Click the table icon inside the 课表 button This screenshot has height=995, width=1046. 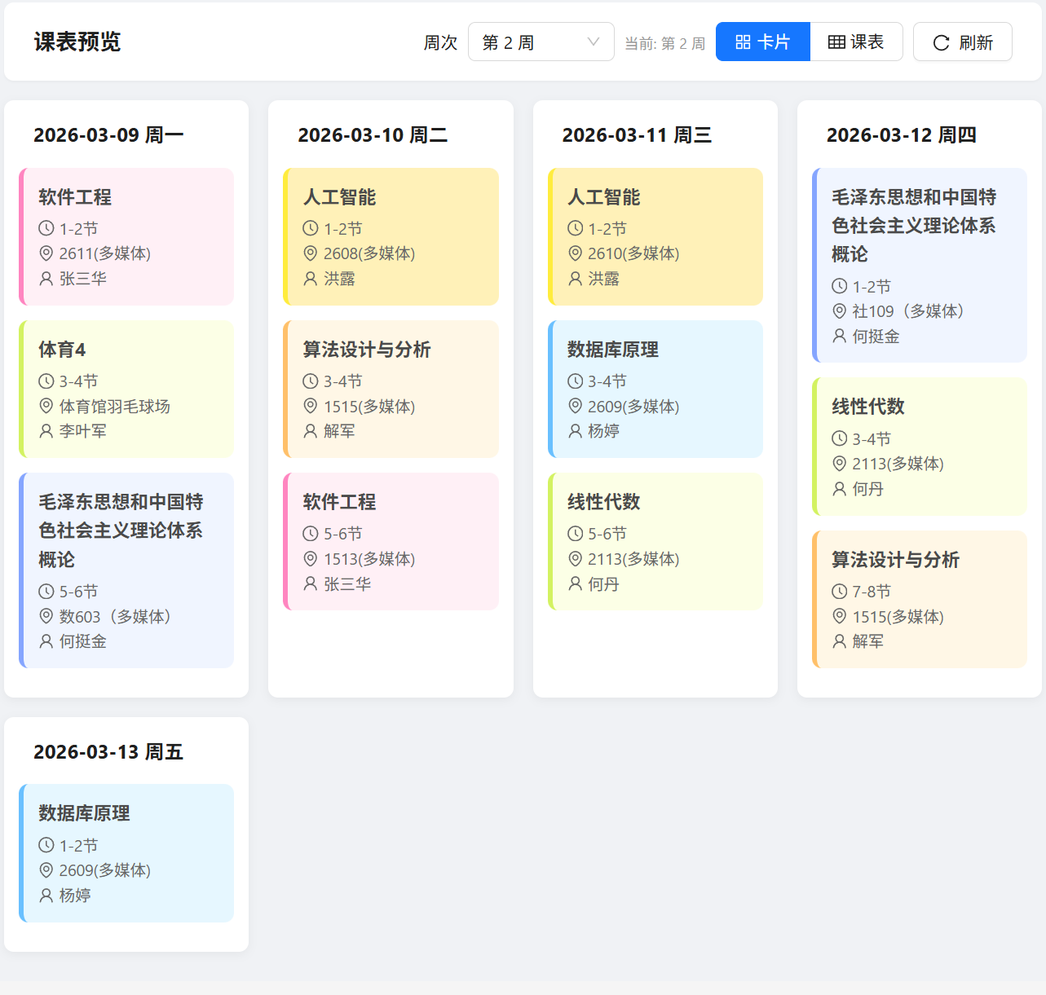pyautogui.click(x=835, y=42)
